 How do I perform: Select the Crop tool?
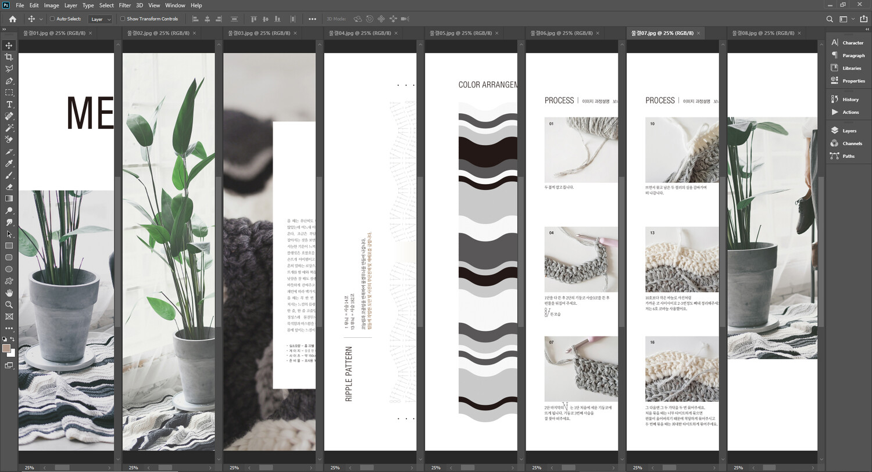[9, 57]
